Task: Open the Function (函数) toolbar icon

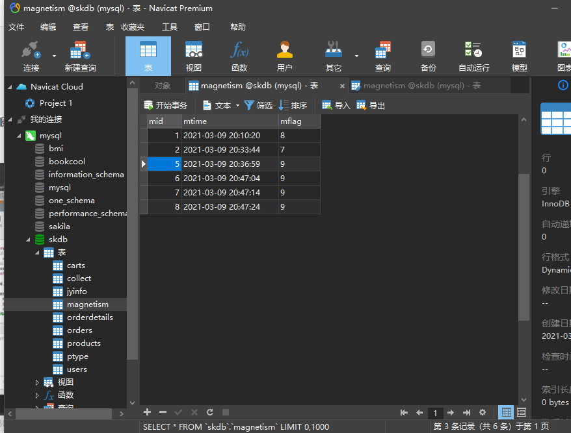Action: (x=239, y=56)
